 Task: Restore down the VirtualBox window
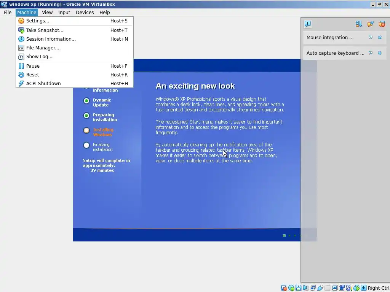(379, 5)
